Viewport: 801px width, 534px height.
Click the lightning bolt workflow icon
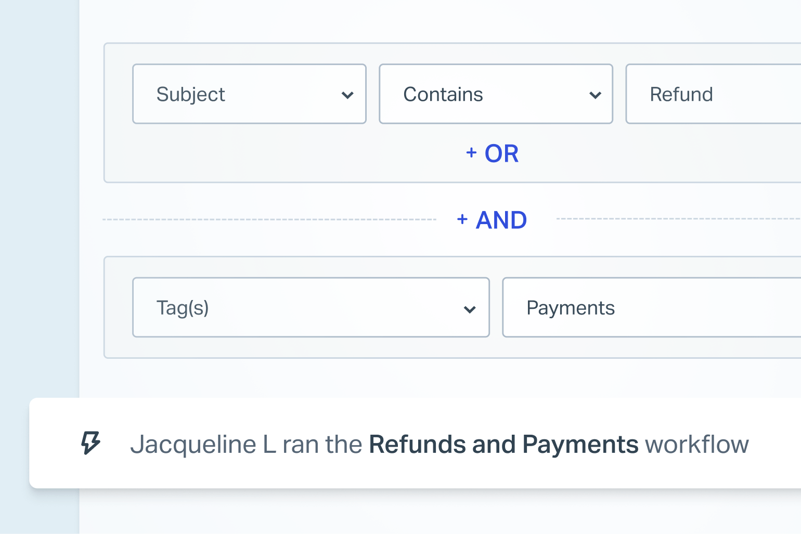click(91, 443)
